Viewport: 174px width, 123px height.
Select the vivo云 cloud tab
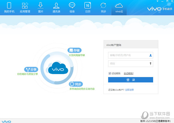coord(119,8)
